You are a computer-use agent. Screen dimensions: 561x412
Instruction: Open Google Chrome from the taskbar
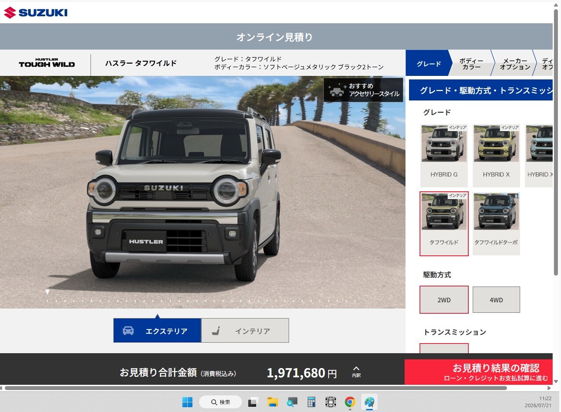350,402
